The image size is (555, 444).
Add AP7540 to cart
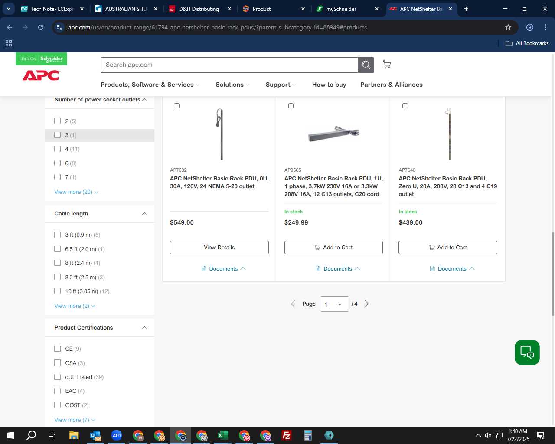[x=448, y=248]
